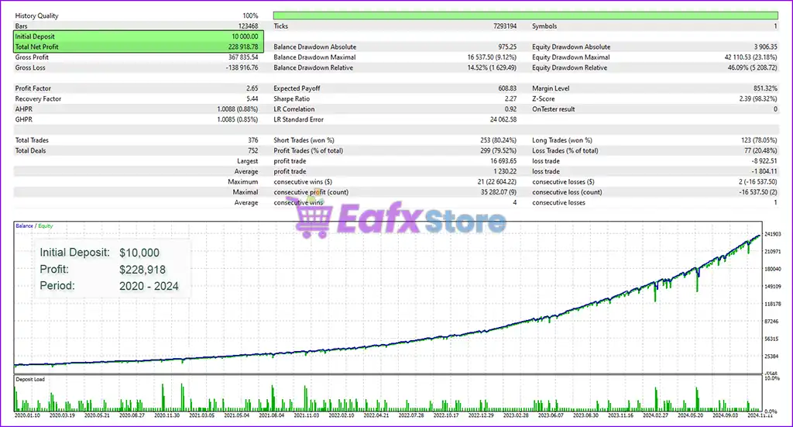
Task: Click the Equity legend label in the chart
Action: [x=46, y=226]
